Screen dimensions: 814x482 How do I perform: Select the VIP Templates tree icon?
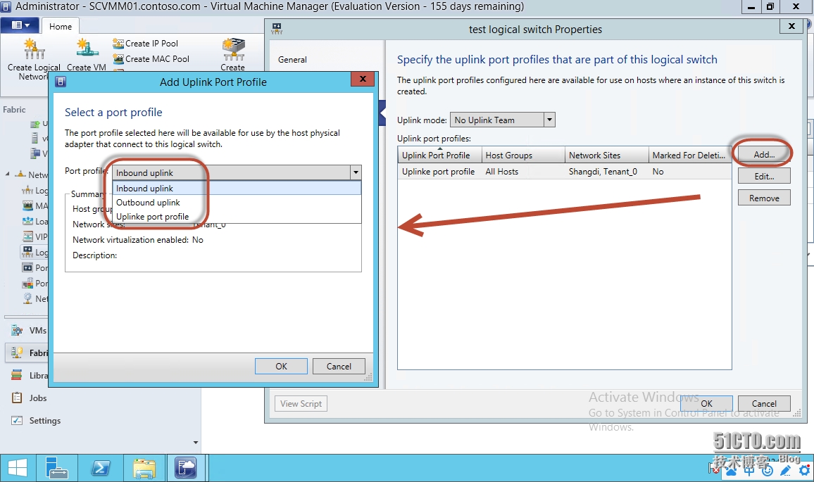(x=27, y=236)
